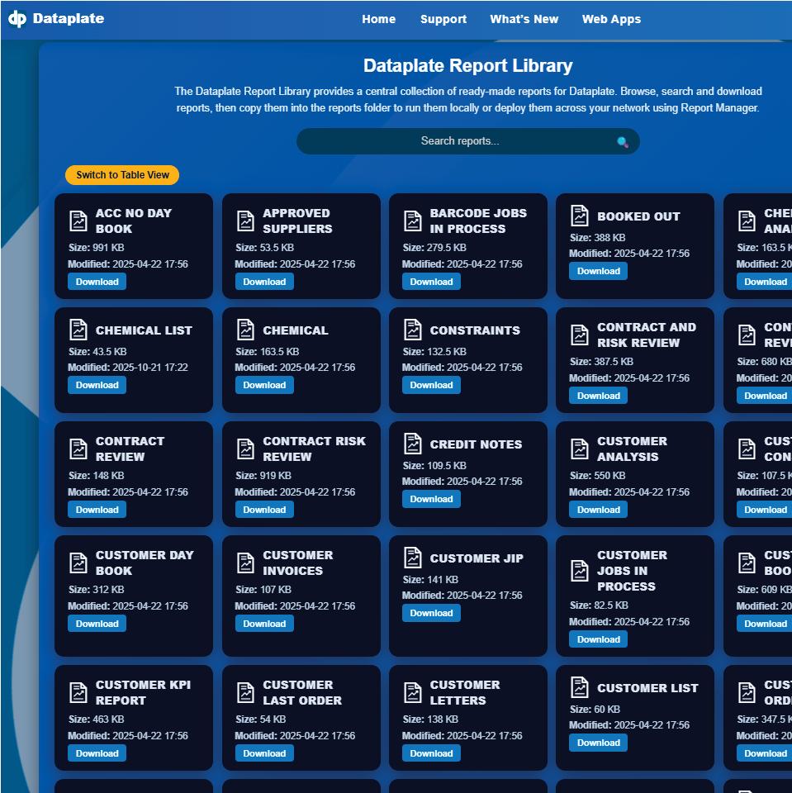Download the CREDIT NOTES report
The height and width of the screenshot is (793, 792).
(x=431, y=499)
